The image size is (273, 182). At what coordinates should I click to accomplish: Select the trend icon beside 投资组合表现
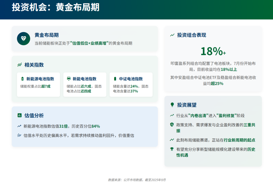click(x=172, y=35)
